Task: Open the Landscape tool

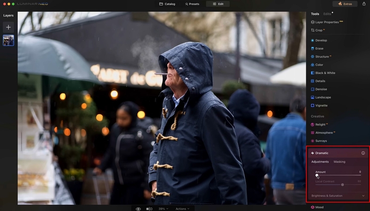Action: [x=321, y=97]
